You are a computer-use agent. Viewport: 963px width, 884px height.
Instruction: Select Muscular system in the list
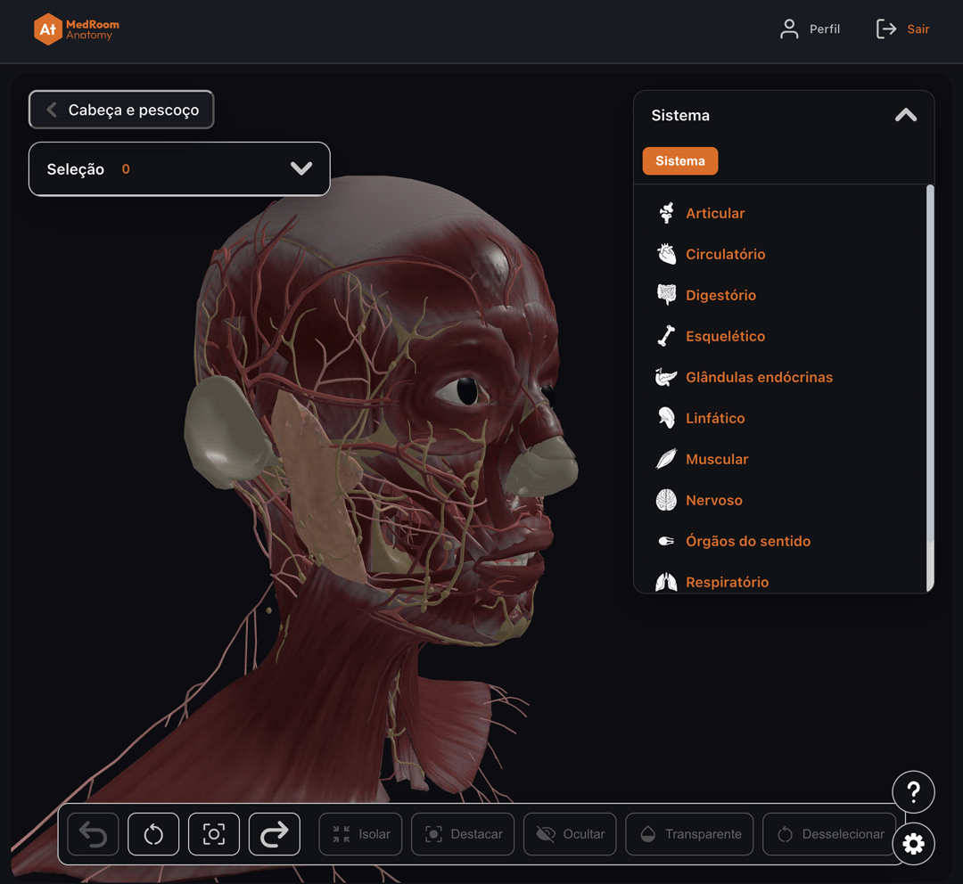click(717, 459)
